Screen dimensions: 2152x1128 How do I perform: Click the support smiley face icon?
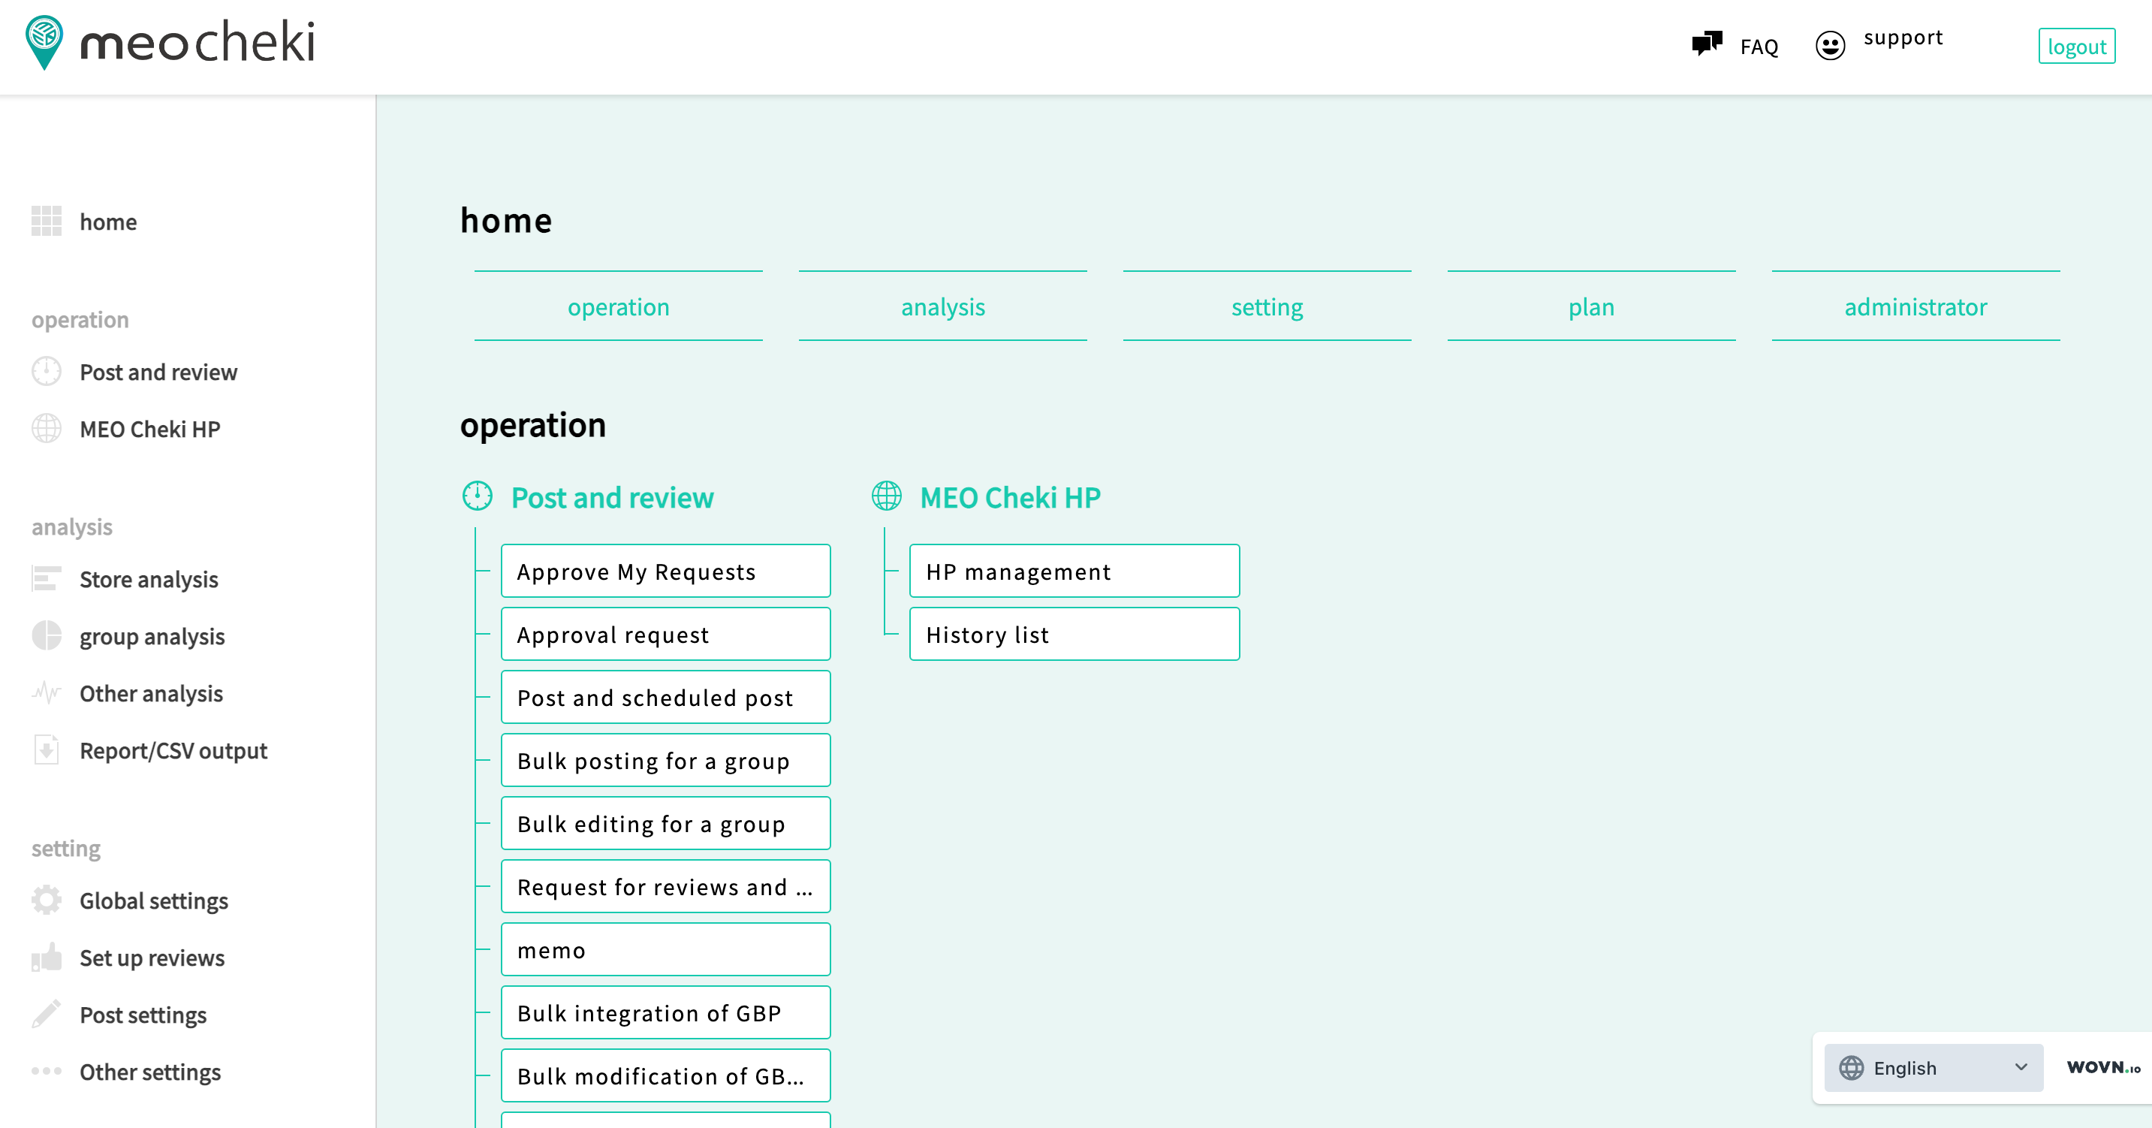point(1830,45)
